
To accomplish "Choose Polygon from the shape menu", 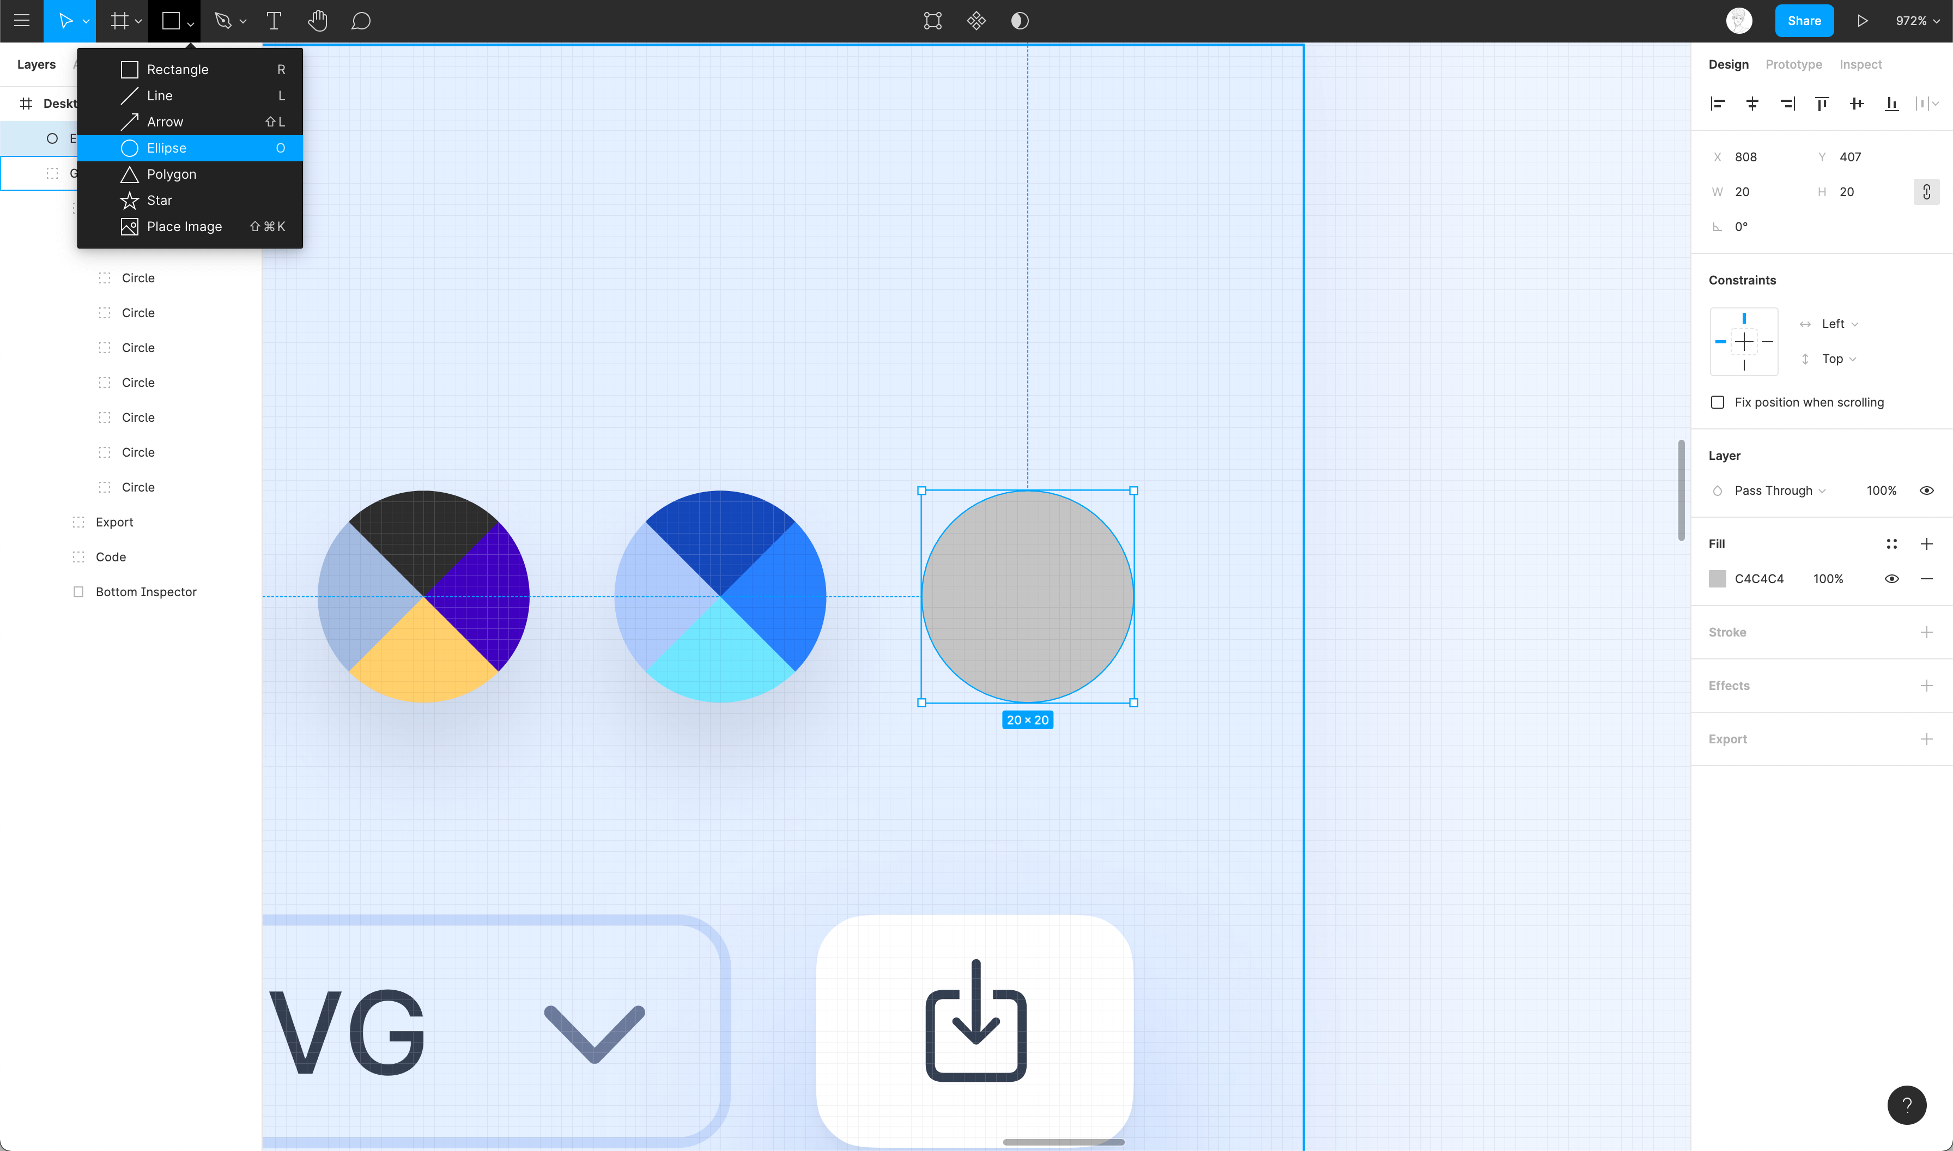I will click(171, 174).
